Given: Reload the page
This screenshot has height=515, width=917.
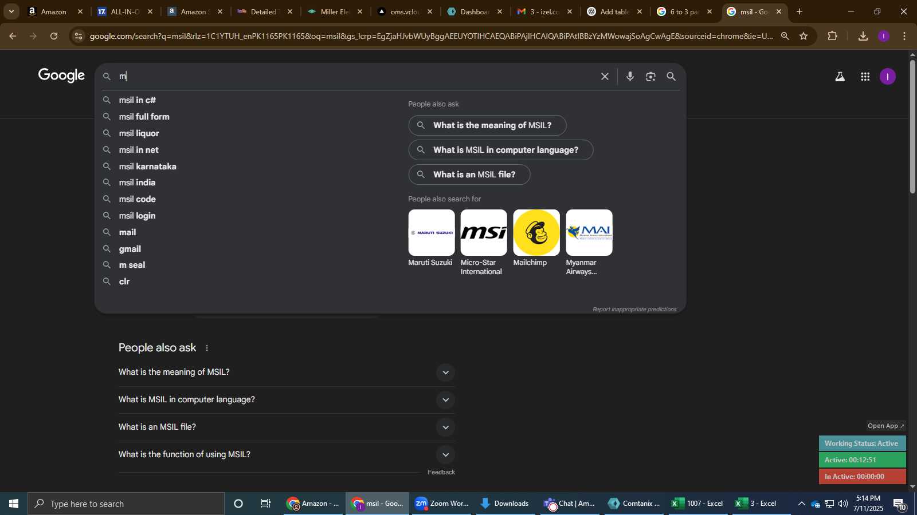Looking at the screenshot, I should (54, 36).
